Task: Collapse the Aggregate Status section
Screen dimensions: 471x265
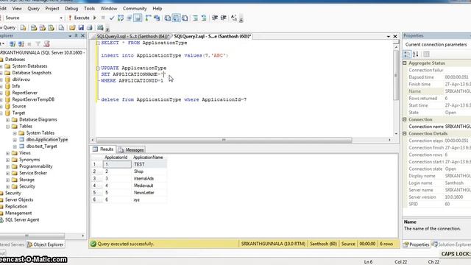Action: (x=405, y=63)
